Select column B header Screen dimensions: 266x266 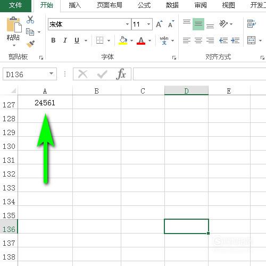[97, 91]
